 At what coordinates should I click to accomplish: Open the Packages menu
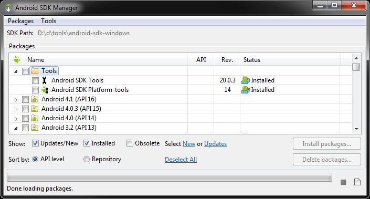[x=21, y=21]
